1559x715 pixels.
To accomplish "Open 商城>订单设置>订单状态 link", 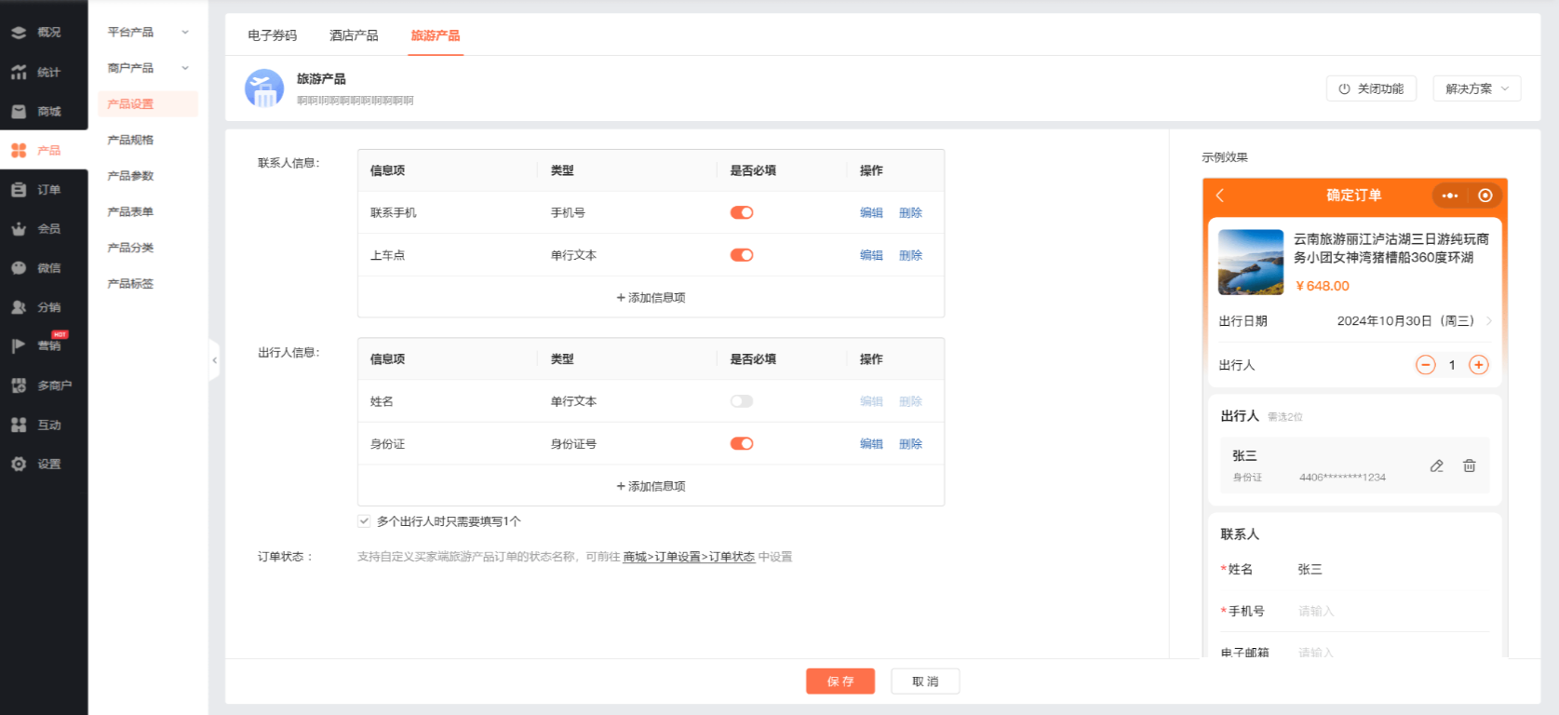I will (x=689, y=557).
